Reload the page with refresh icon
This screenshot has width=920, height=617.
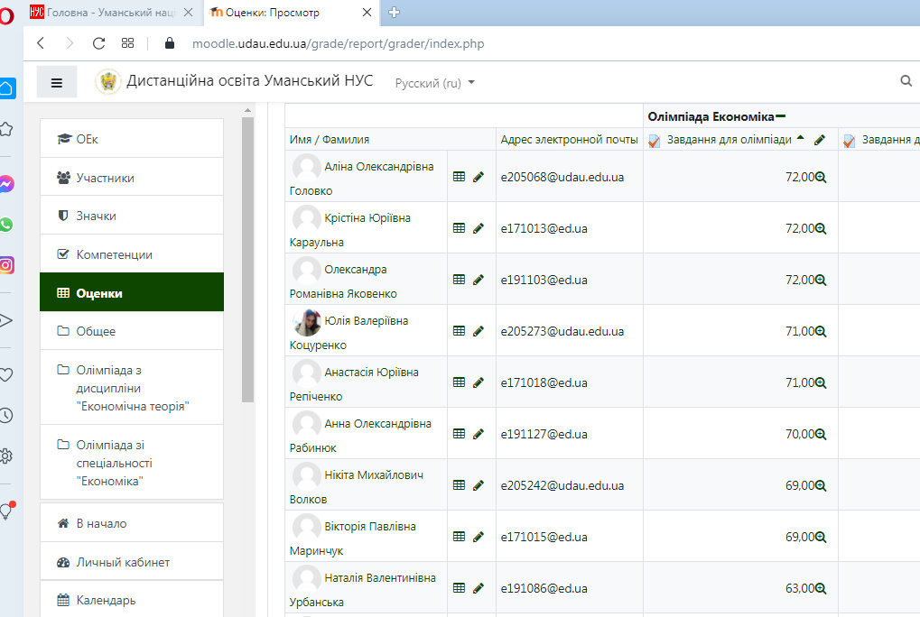(x=98, y=43)
